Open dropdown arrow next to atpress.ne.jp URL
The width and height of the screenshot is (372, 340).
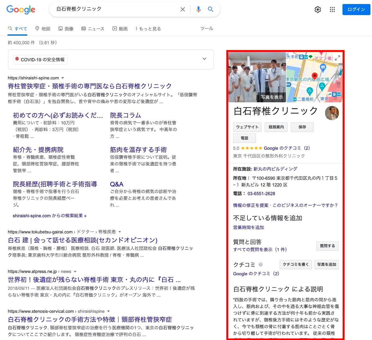coord(75,272)
